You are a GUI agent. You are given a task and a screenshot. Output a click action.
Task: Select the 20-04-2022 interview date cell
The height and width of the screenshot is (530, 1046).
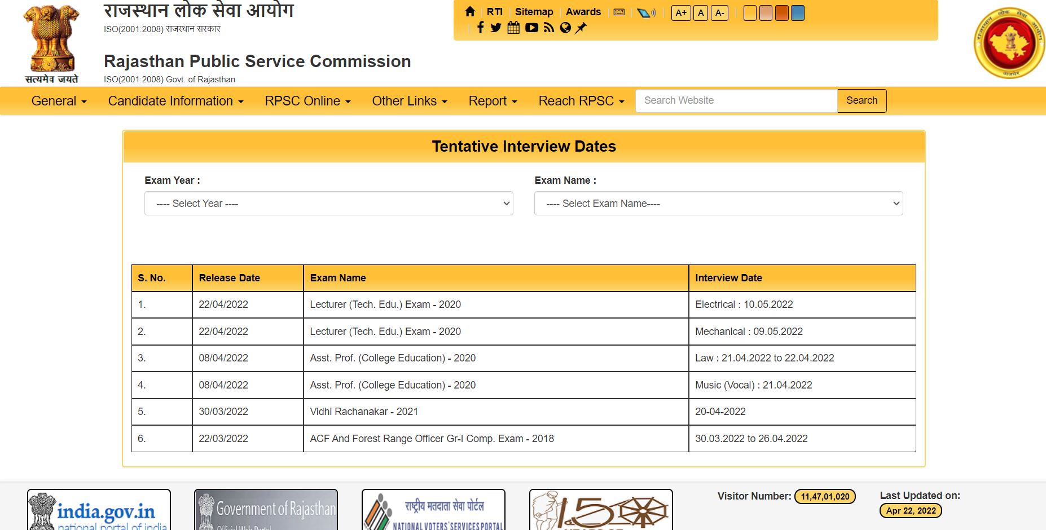pos(802,412)
